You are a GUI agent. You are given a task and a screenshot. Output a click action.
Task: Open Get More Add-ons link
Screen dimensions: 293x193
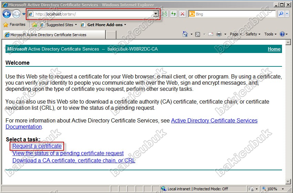pos(104,25)
